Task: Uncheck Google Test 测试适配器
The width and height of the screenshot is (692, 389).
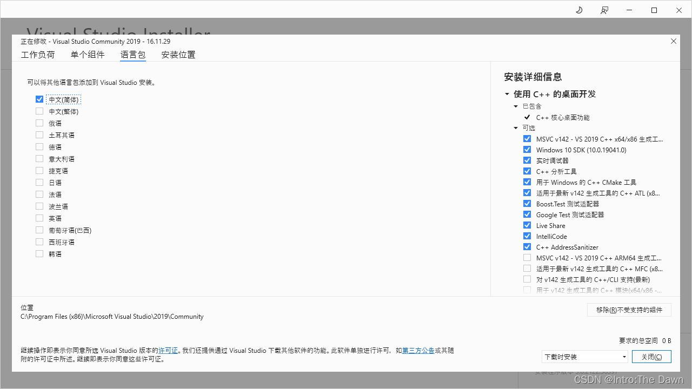Action: click(x=527, y=214)
